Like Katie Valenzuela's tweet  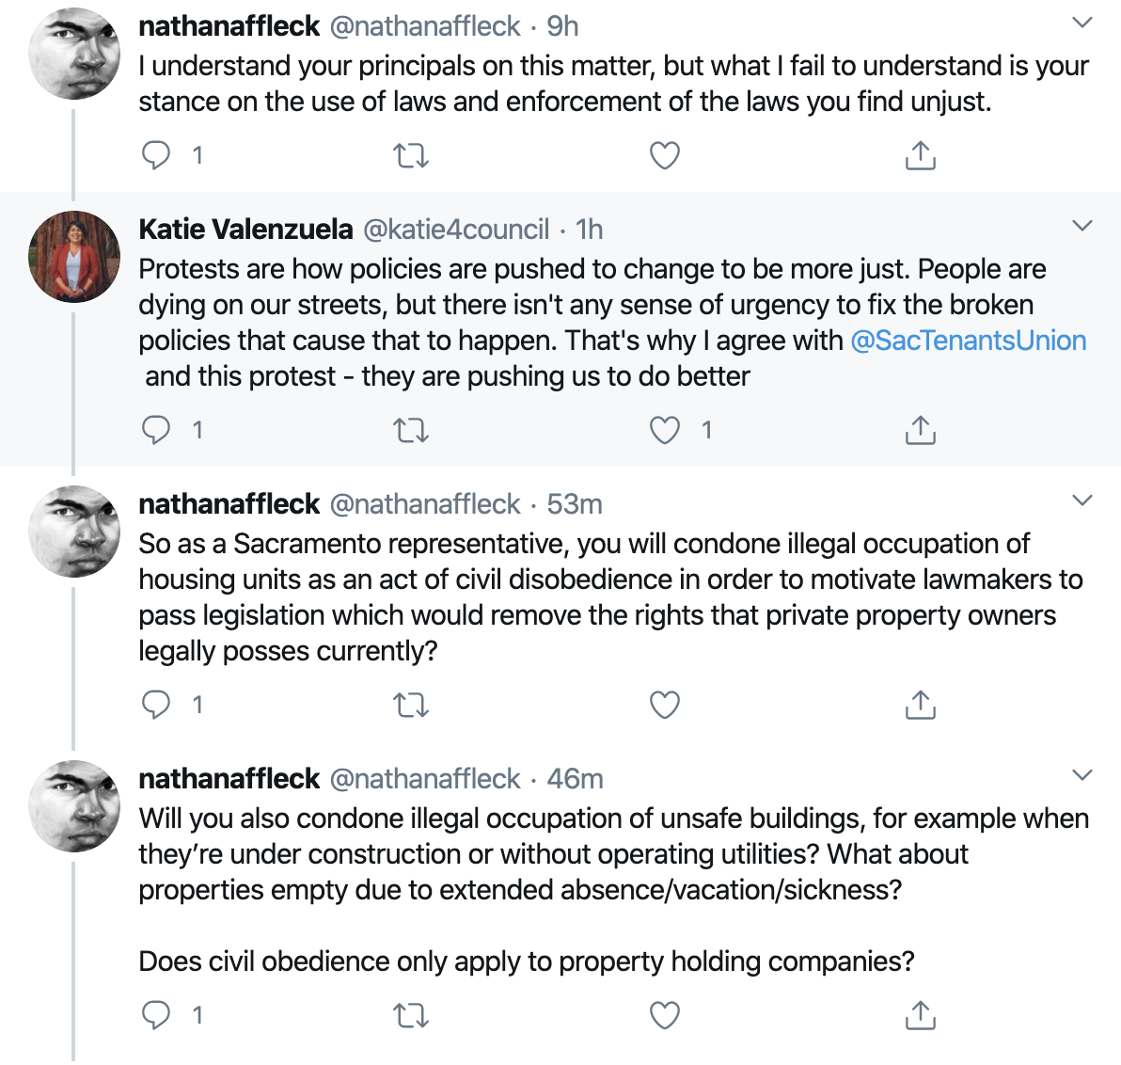pyautogui.click(x=665, y=430)
